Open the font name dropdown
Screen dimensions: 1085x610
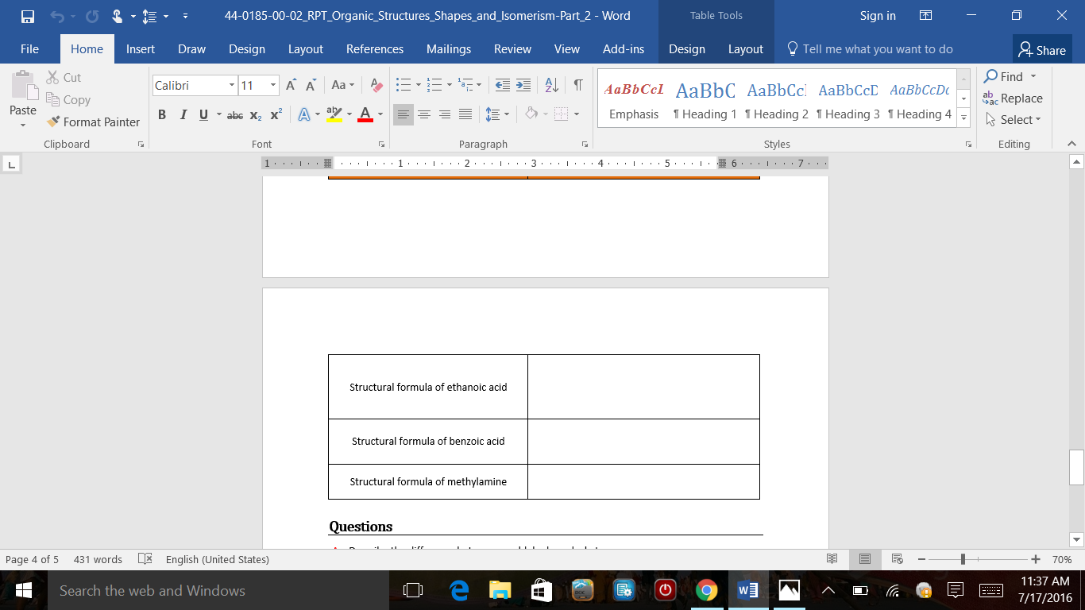coord(232,85)
